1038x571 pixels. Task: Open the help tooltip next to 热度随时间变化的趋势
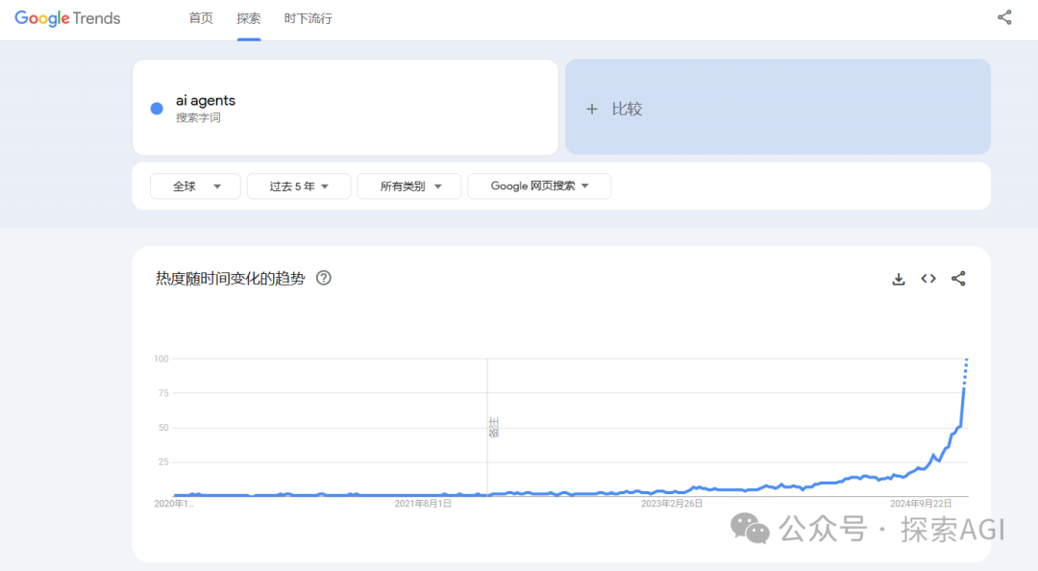pos(323,278)
